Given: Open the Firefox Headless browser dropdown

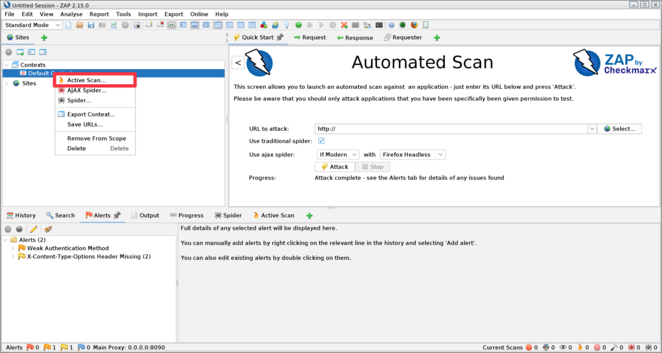Looking at the screenshot, I should (x=412, y=155).
